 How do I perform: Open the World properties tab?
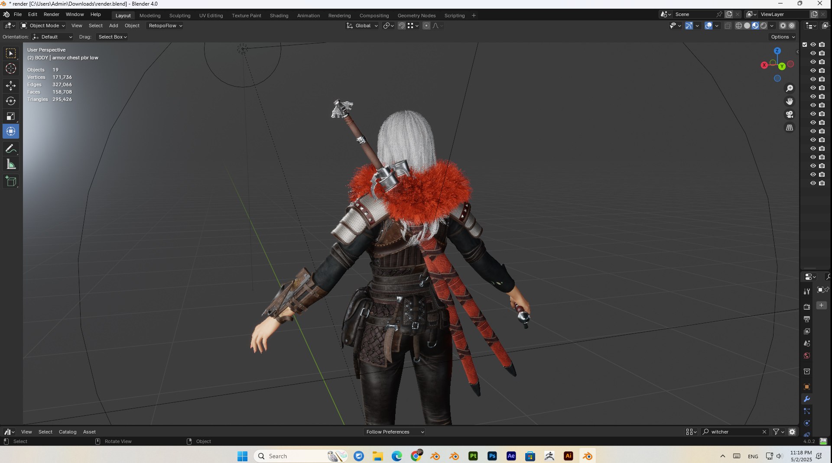(807, 356)
